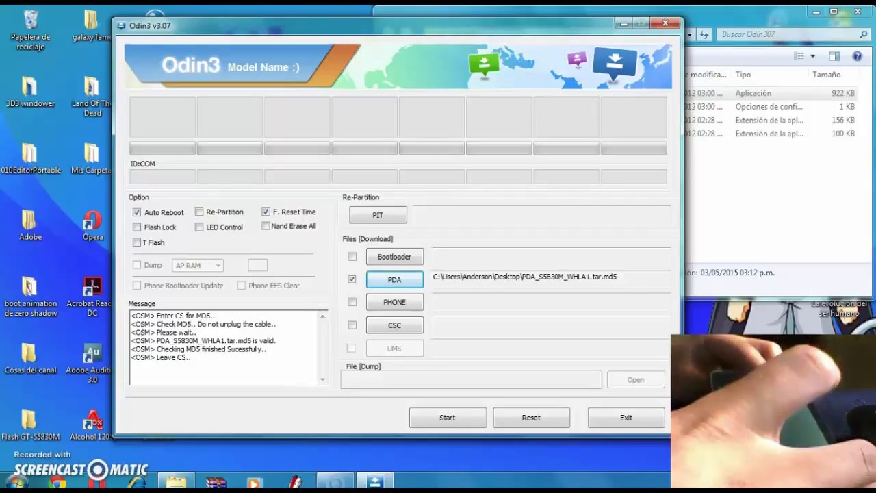The image size is (876, 493).
Task: Click the PHONE file button
Action: pyautogui.click(x=395, y=302)
